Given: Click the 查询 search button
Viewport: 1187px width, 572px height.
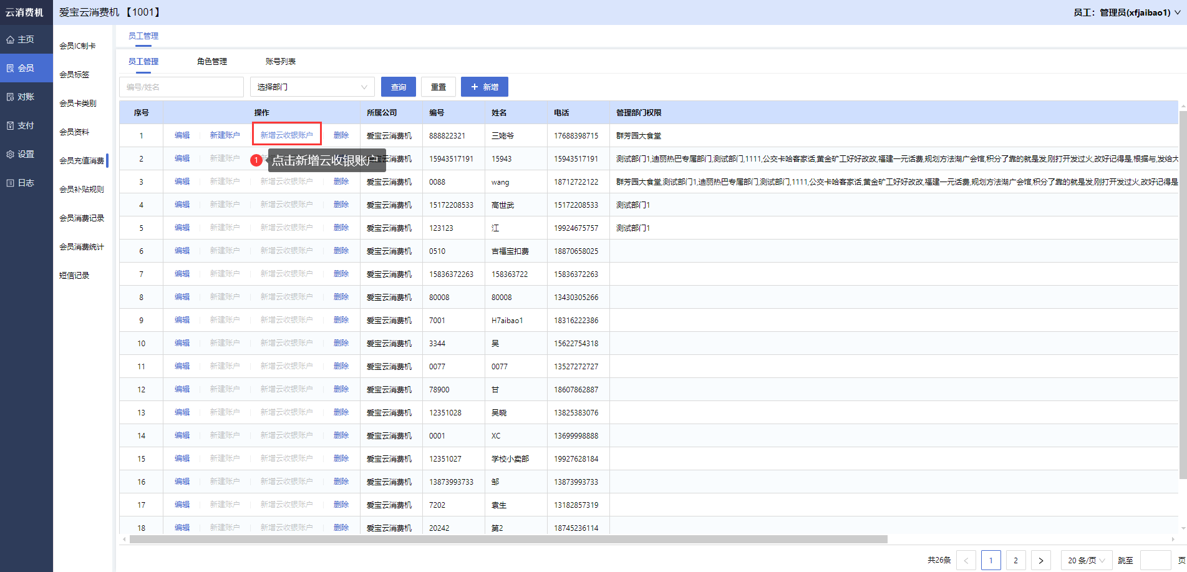Looking at the screenshot, I should [399, 87].
